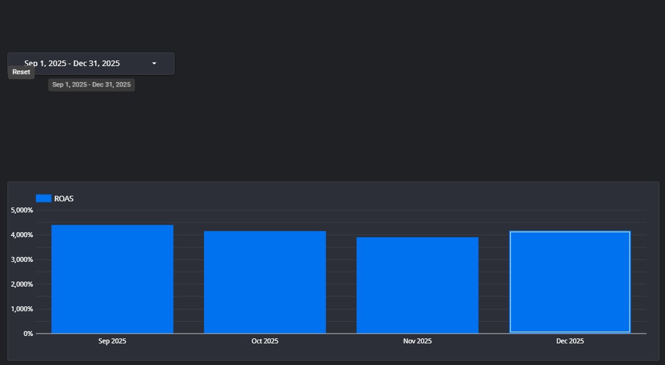
Task: Click the highlighted Dec 2025 bar
Action: pos(570,282)
